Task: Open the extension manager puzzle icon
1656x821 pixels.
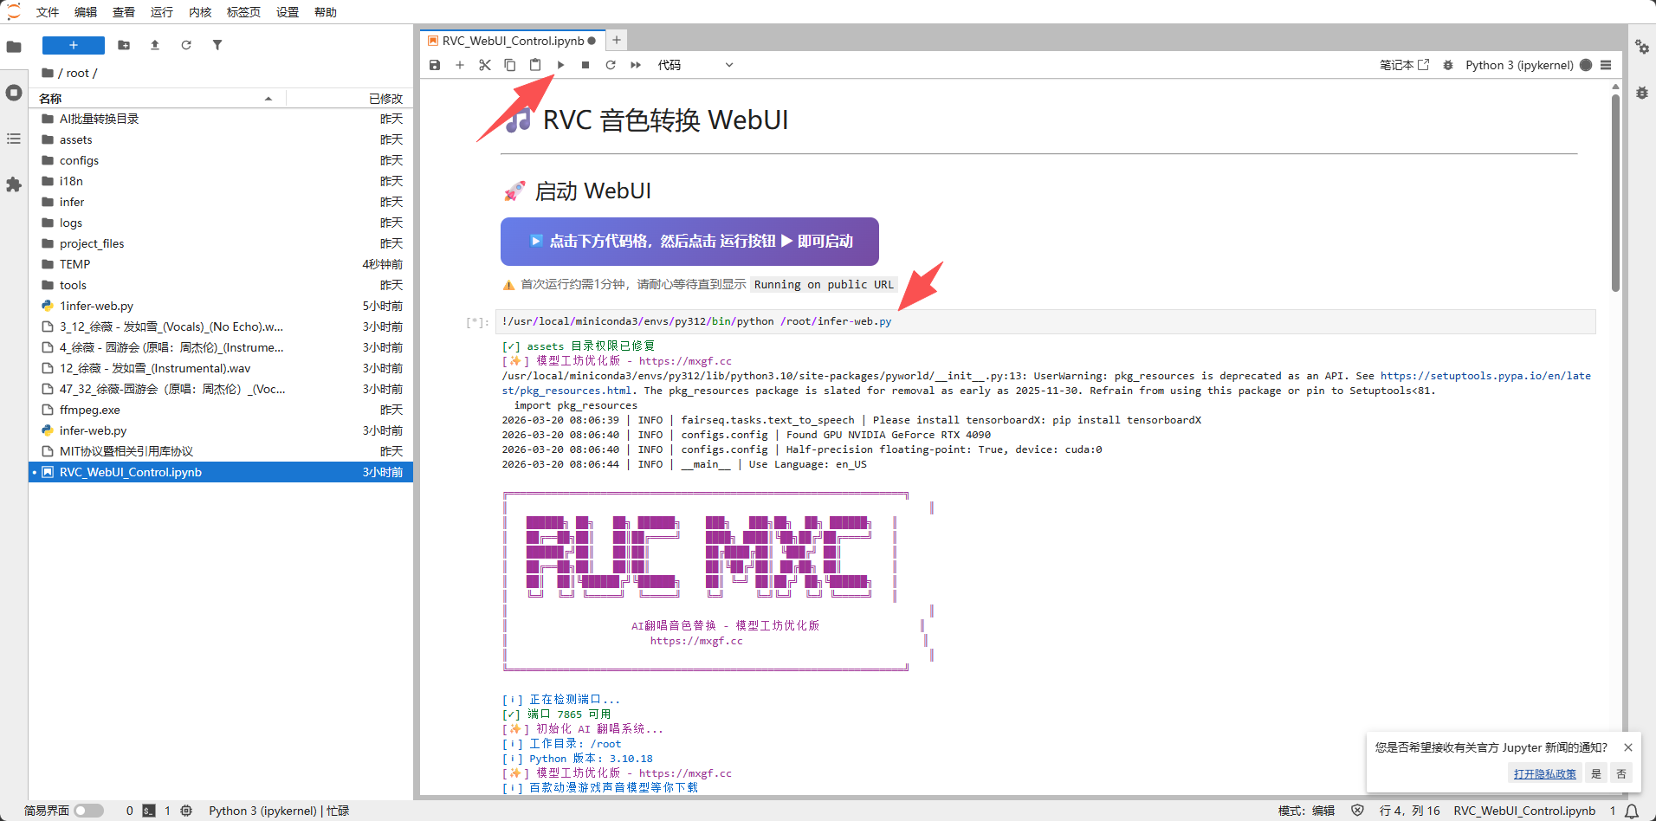Action: click(x=14, y=184)
